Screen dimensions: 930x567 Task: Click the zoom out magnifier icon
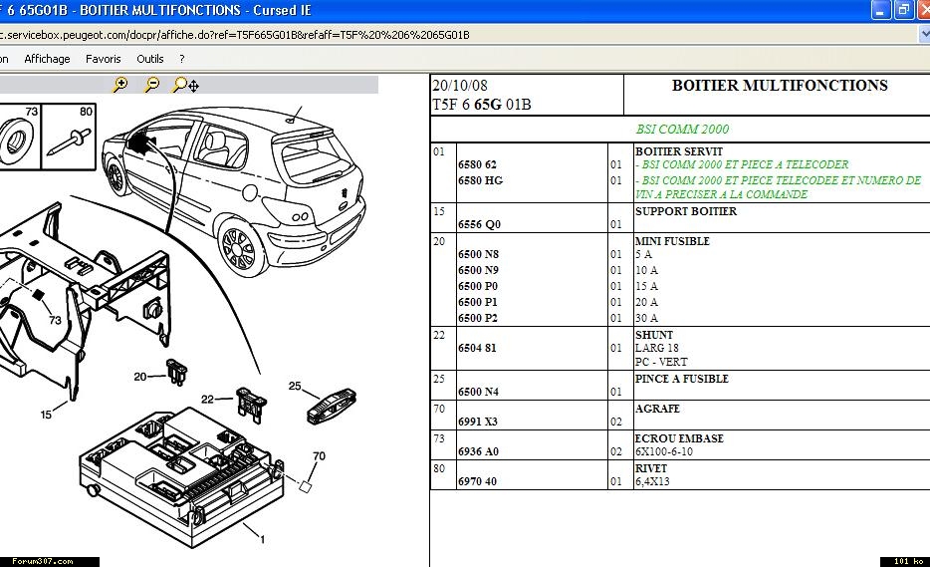click(151, 85)
